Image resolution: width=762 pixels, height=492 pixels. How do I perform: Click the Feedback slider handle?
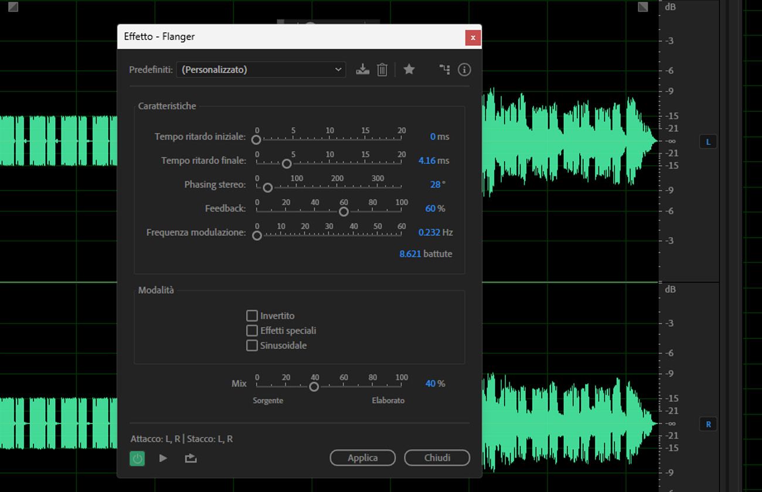344,211
